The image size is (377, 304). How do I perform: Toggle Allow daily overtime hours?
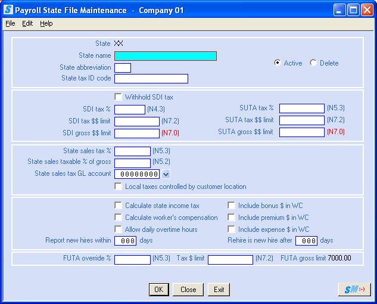pyautogui.click(x=118, y=229)
